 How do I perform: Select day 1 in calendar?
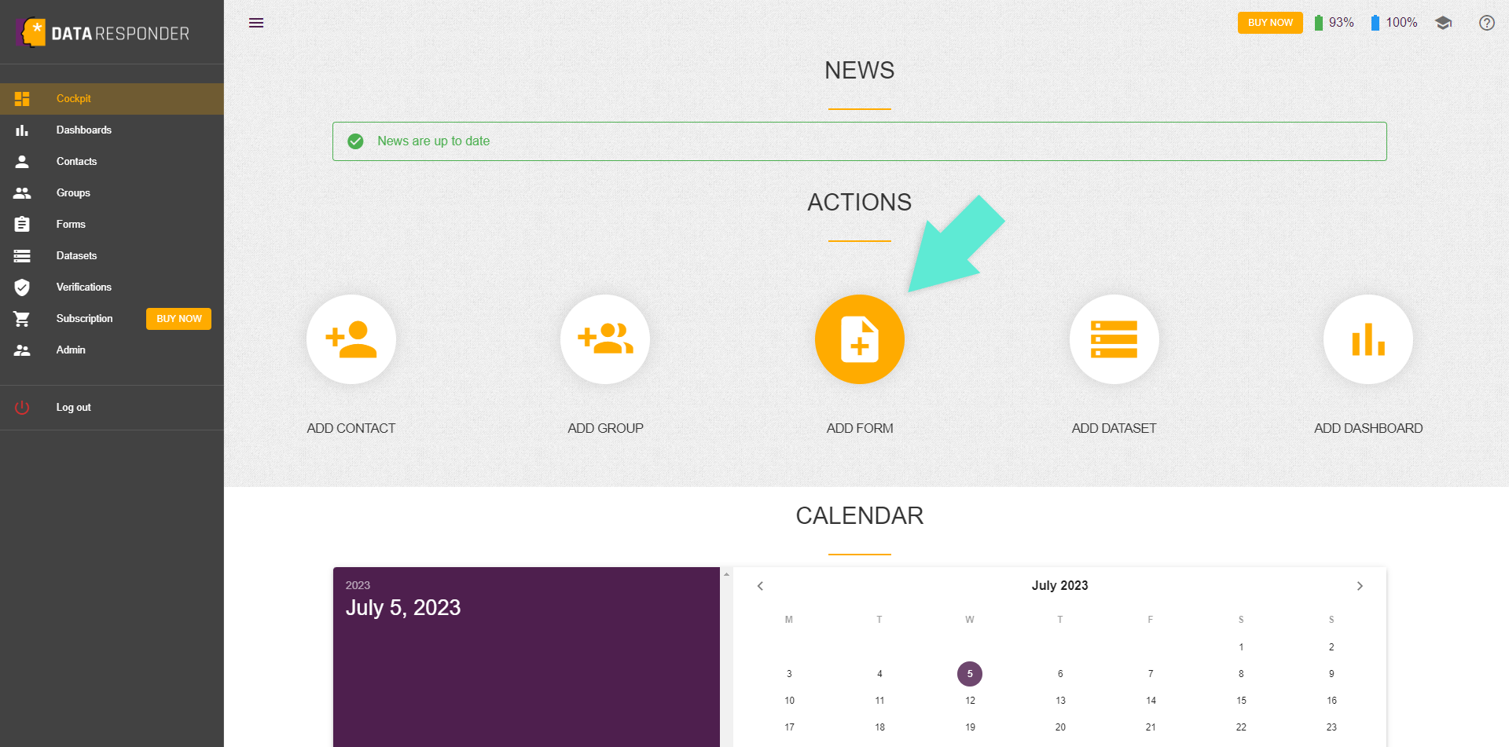(1241, 647)
